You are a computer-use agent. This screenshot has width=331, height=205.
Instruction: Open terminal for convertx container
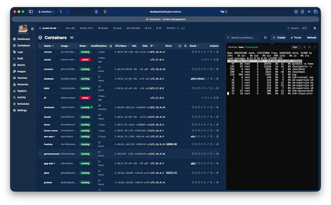tap(214, 69)
